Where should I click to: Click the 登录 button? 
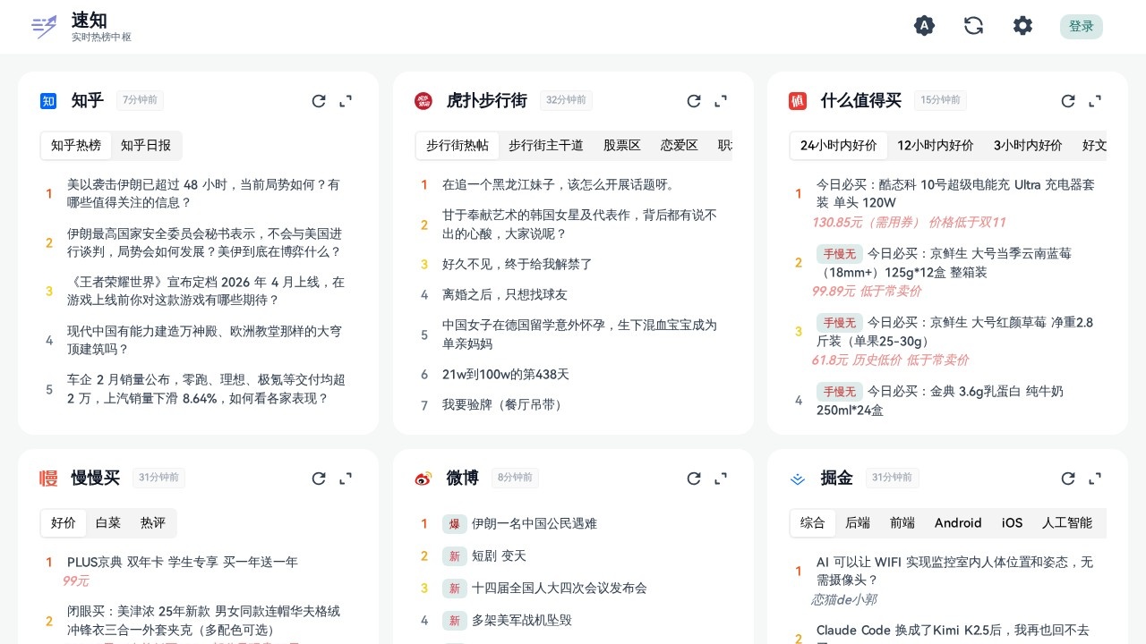pos(1081,27)
